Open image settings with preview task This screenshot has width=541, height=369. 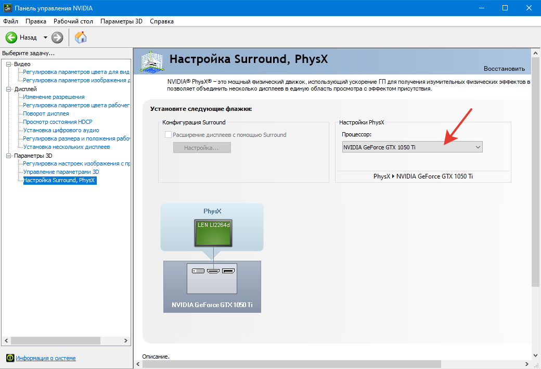point(76,163)
